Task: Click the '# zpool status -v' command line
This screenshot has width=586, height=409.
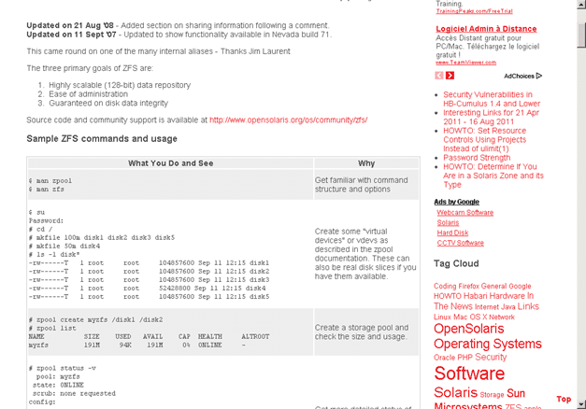Action: point(63,368)
